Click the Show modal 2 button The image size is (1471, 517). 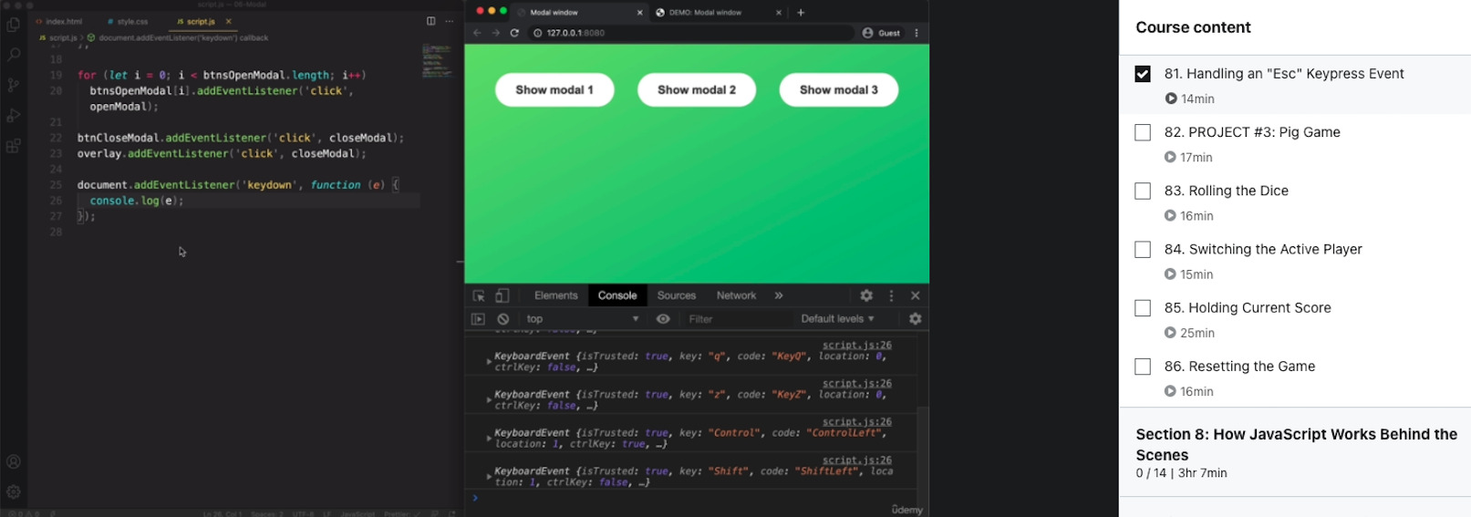point(696,89)
